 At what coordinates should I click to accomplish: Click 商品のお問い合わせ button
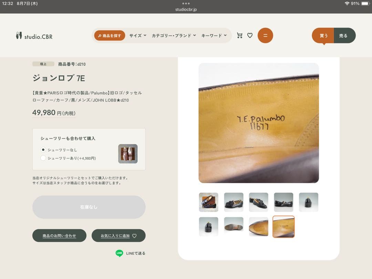(x=59, y=236)
